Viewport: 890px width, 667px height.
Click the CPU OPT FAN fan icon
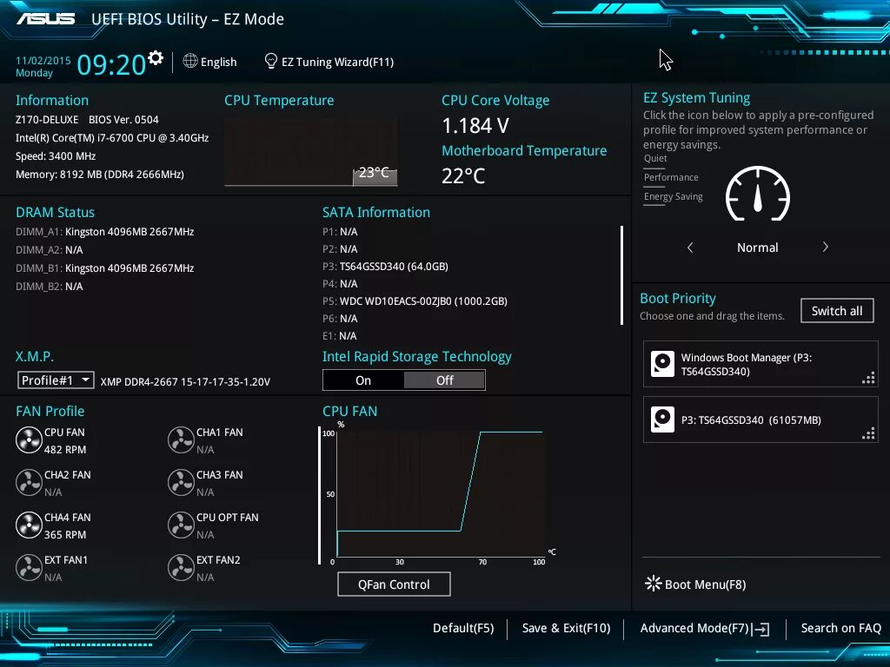click(181, 525)
